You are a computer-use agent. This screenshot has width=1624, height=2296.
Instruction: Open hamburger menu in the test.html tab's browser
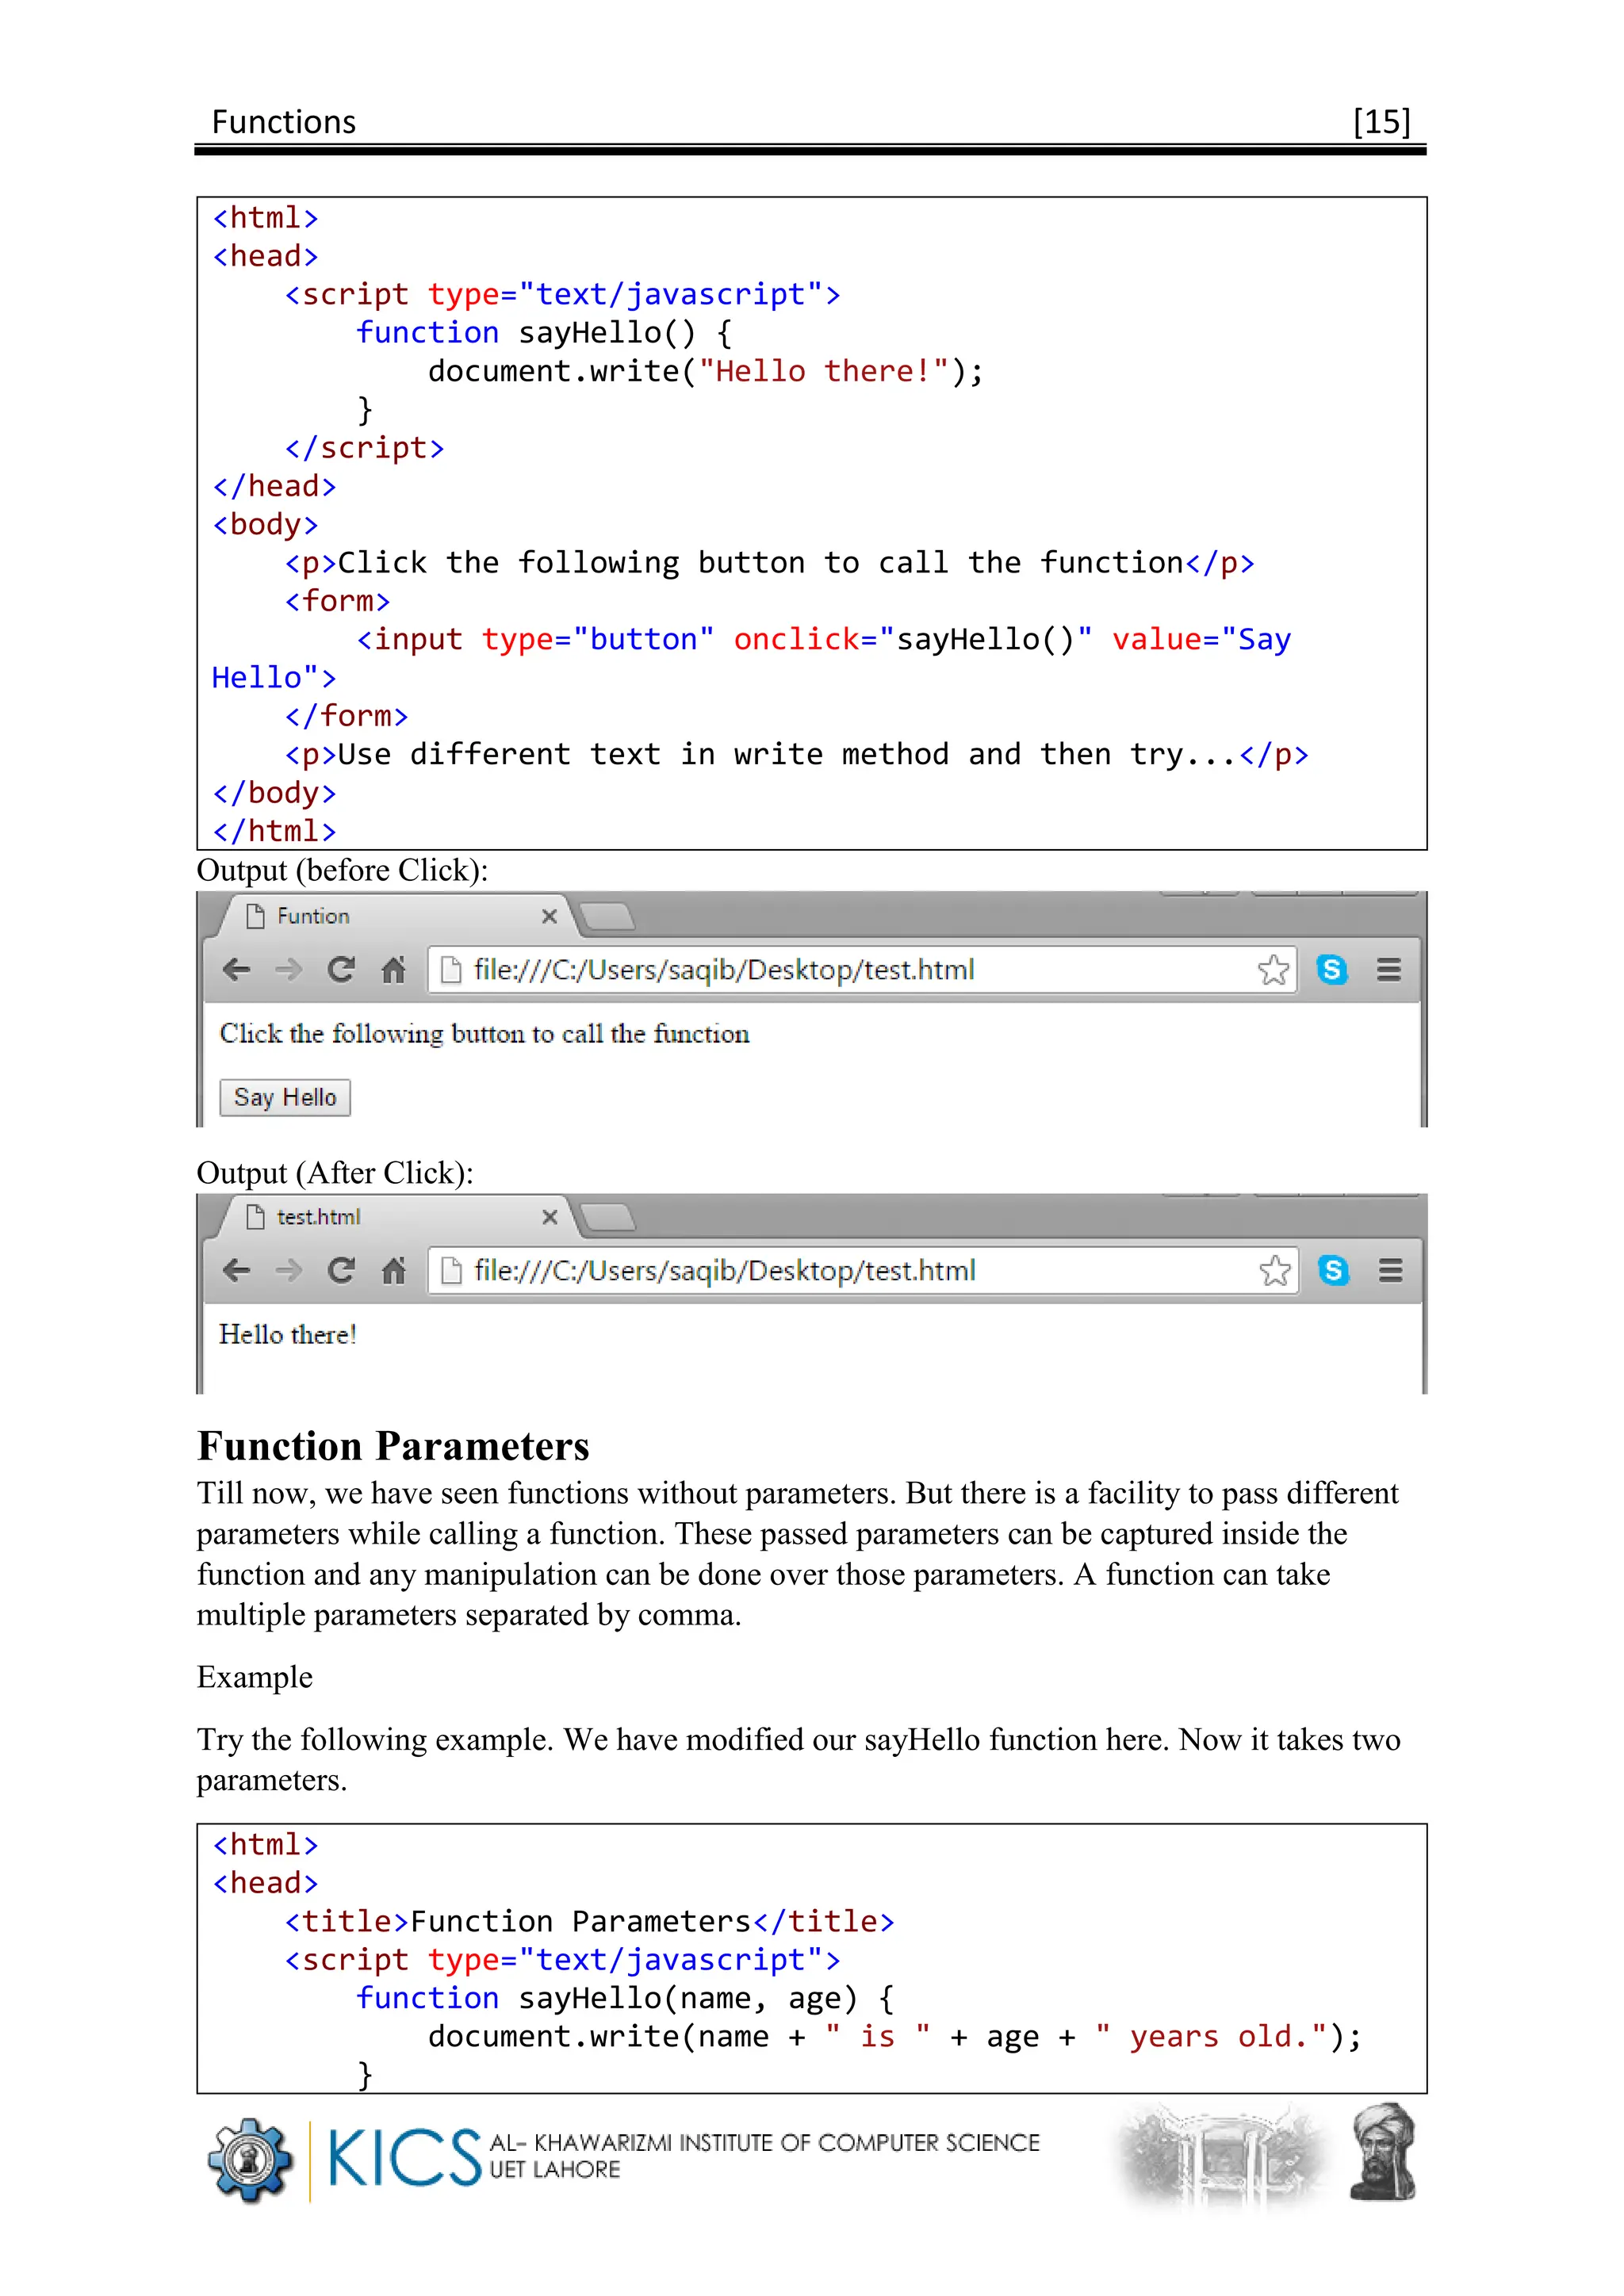[x=1390, y=1270]
